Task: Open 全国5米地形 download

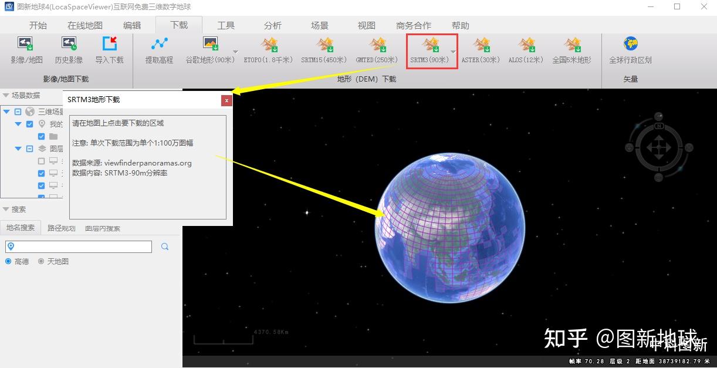Action: (571, 50)
